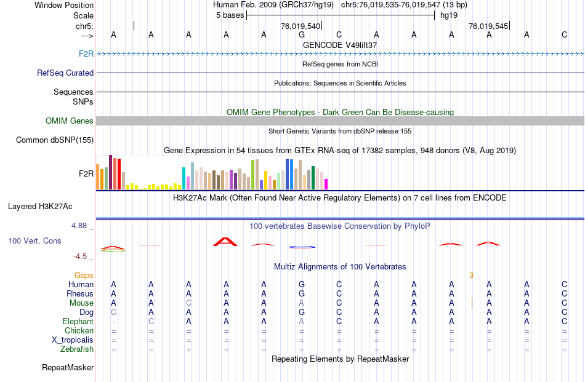The height and width of the screenshot is (382, 585).
Task: Click the Window Position label
Action: click(64, 5)
